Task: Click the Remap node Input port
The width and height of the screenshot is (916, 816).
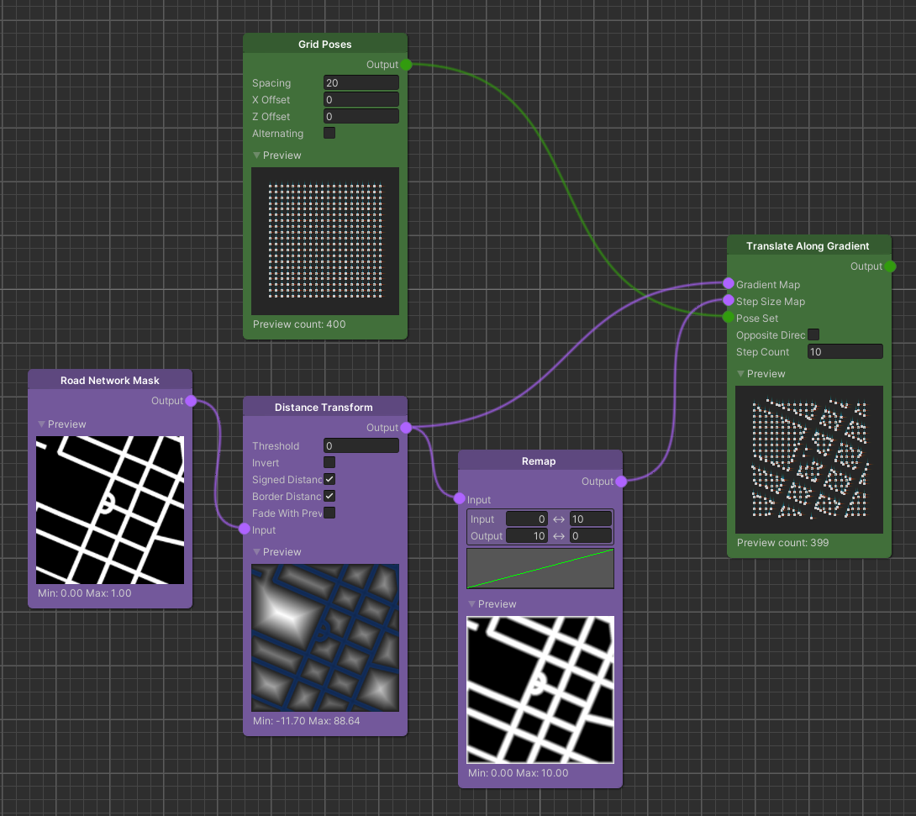Action: [459, 499]
